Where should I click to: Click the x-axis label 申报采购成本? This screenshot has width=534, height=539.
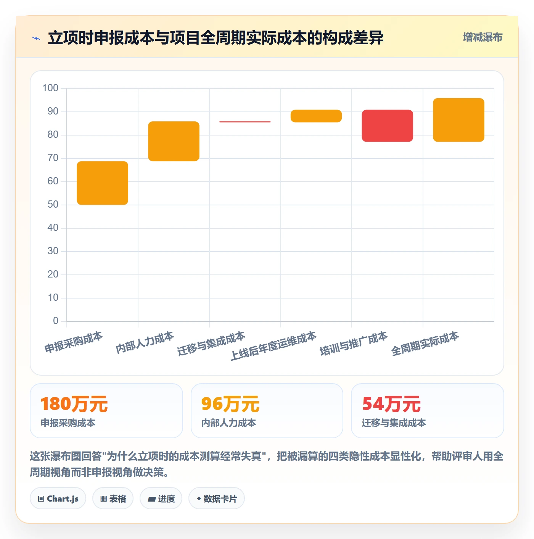[74, 342]
